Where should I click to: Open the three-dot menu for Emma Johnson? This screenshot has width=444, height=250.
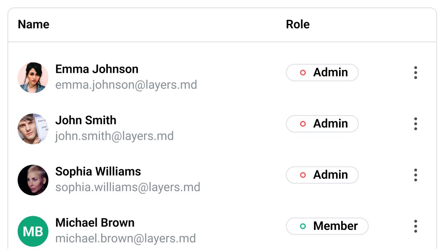point(415,73)
